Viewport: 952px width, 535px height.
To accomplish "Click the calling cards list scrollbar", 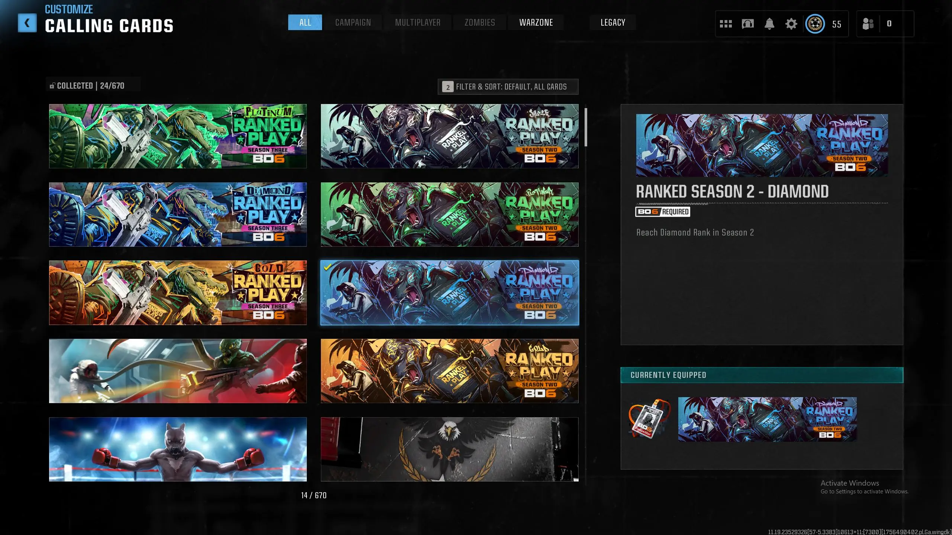I will [x=586, y=127].
